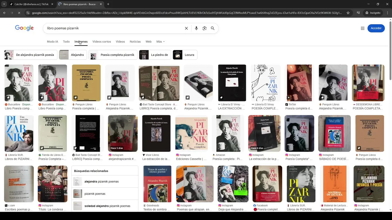Start voice search with microphone icon
392x220 pixels.
click(196, 28)
